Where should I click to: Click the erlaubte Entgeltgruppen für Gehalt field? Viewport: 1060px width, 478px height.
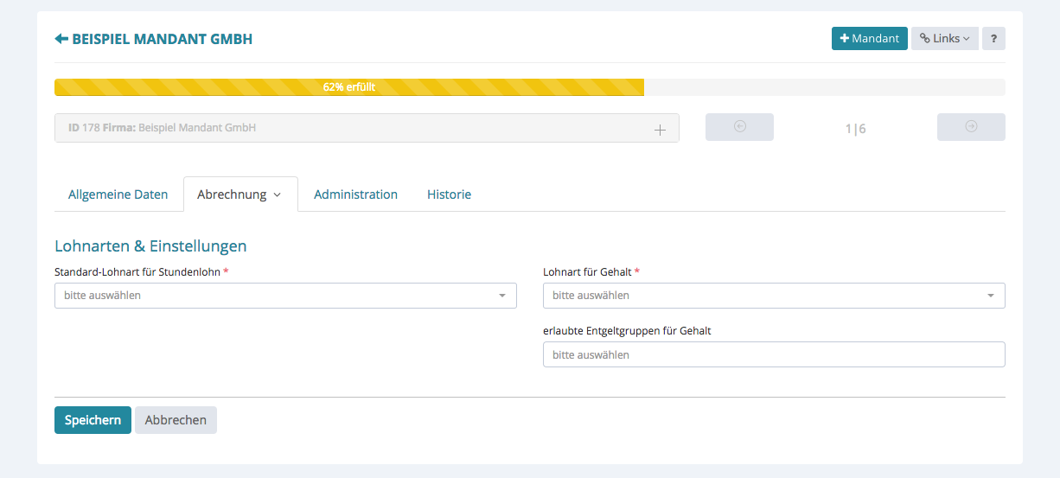tap(774, 354)
